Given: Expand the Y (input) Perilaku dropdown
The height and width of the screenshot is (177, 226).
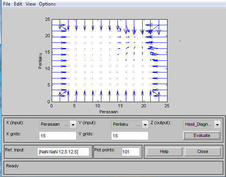Looking at the screenshot, I should coord(129,124).
